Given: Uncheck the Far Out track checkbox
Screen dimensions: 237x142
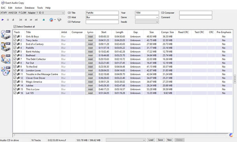Looking at the screenshot, I should [x=15, y=63].
